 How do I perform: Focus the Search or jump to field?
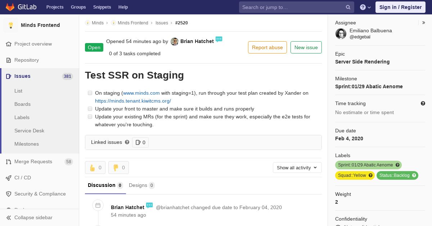(292, 7)
